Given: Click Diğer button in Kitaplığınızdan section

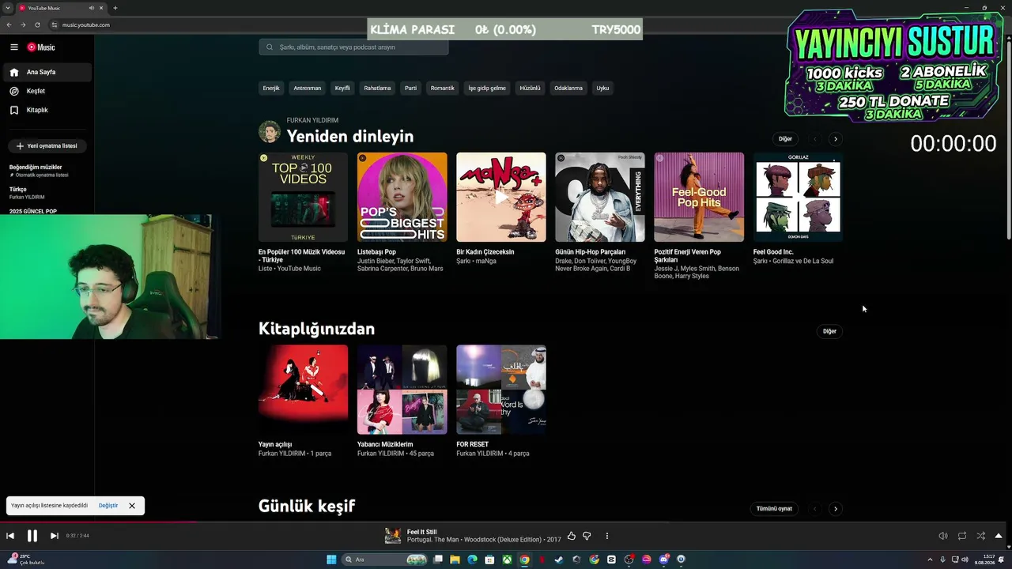Looking at the screenshot, I should 829,331.
